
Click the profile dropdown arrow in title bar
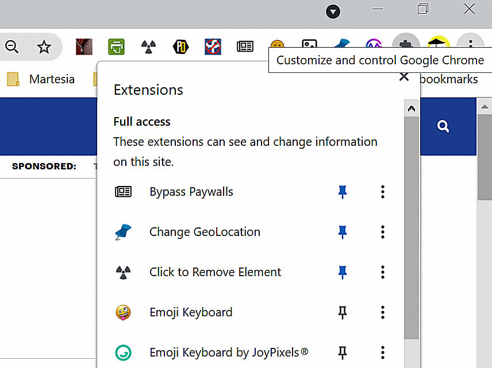tap(333, 12)
